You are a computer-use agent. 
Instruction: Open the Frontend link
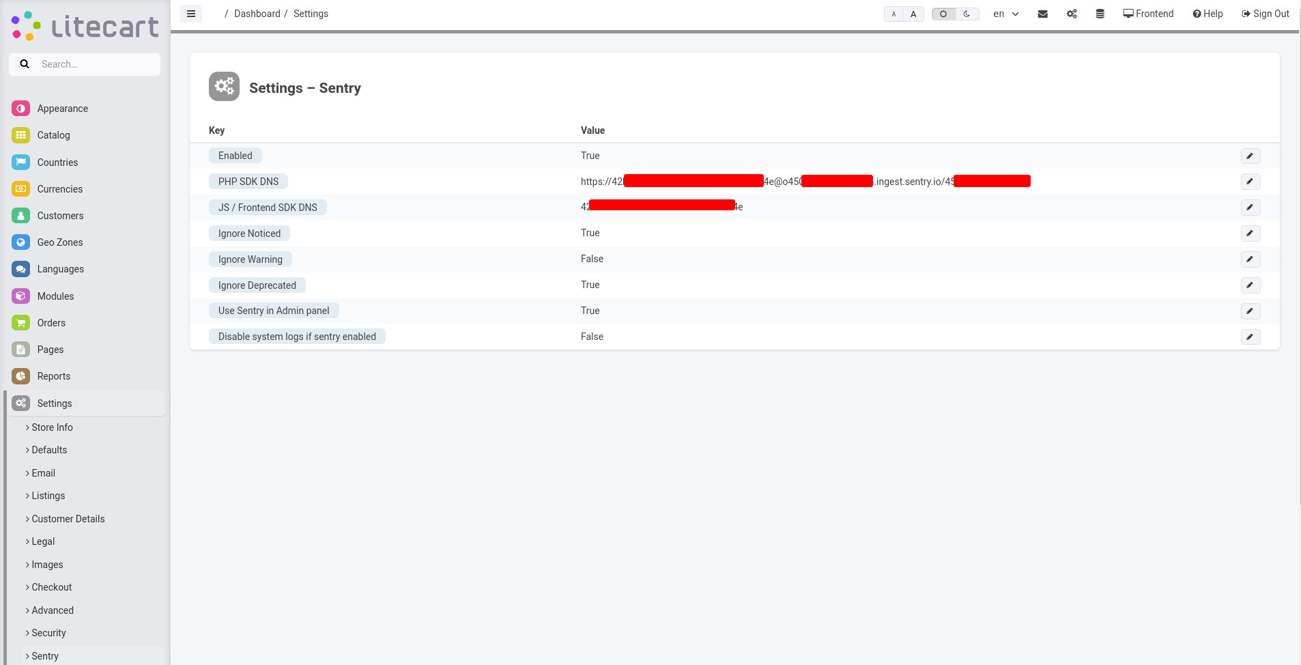point(1148,14)
